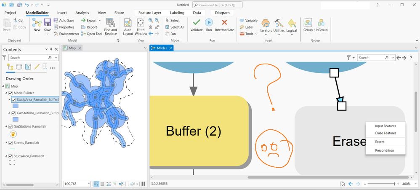Open model Environments

66,34
